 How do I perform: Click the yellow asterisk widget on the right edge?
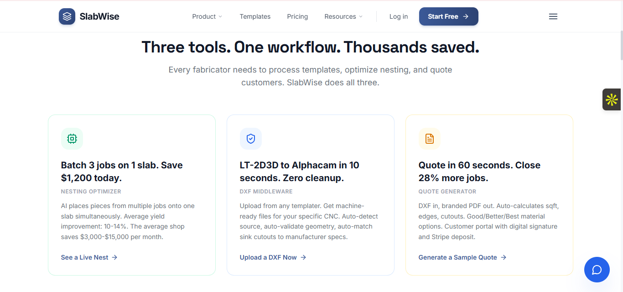[x=612, y=99]
